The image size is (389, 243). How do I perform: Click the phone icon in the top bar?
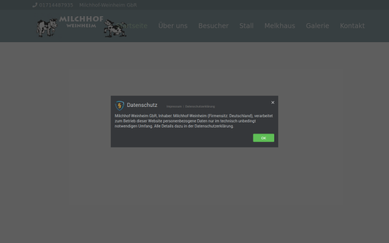pos(35,5)
